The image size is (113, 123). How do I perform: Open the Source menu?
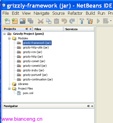[58, 13]
